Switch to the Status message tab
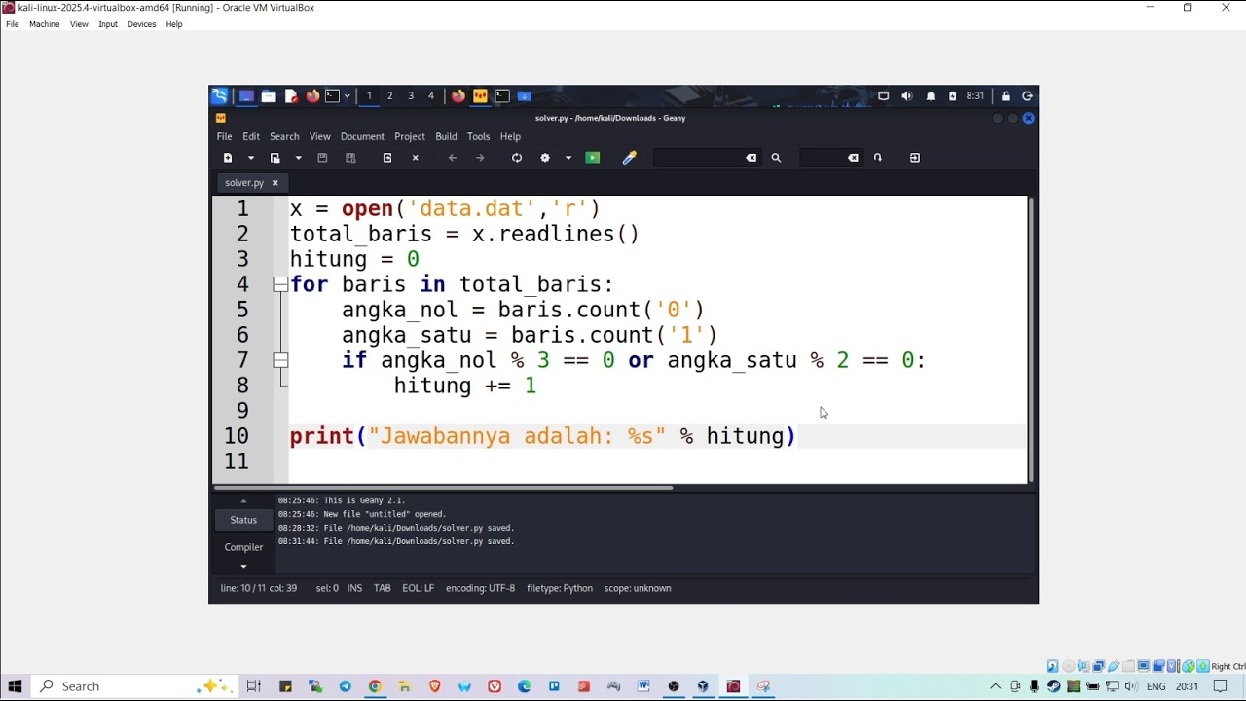 pyautogui.click(x=243, y=520)
